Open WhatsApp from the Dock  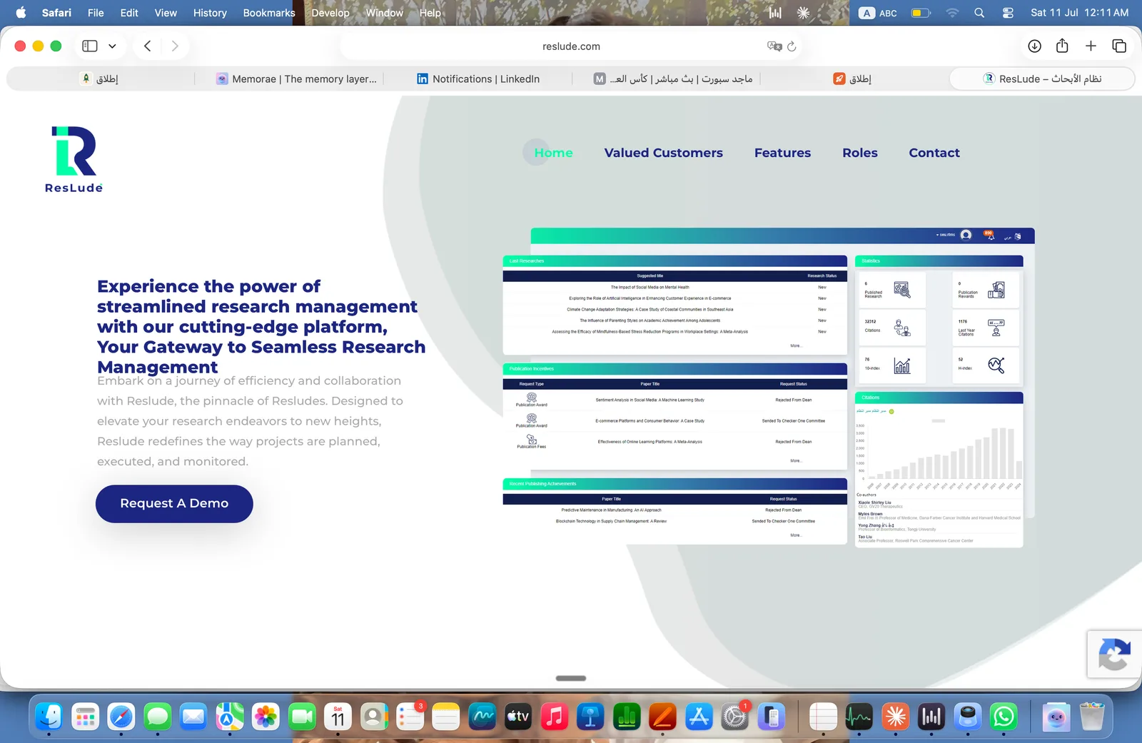point(1004,716)
